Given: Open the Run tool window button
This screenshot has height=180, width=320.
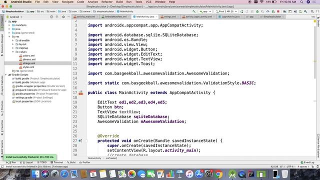Looking at the screenshot, I should (11, 162).
